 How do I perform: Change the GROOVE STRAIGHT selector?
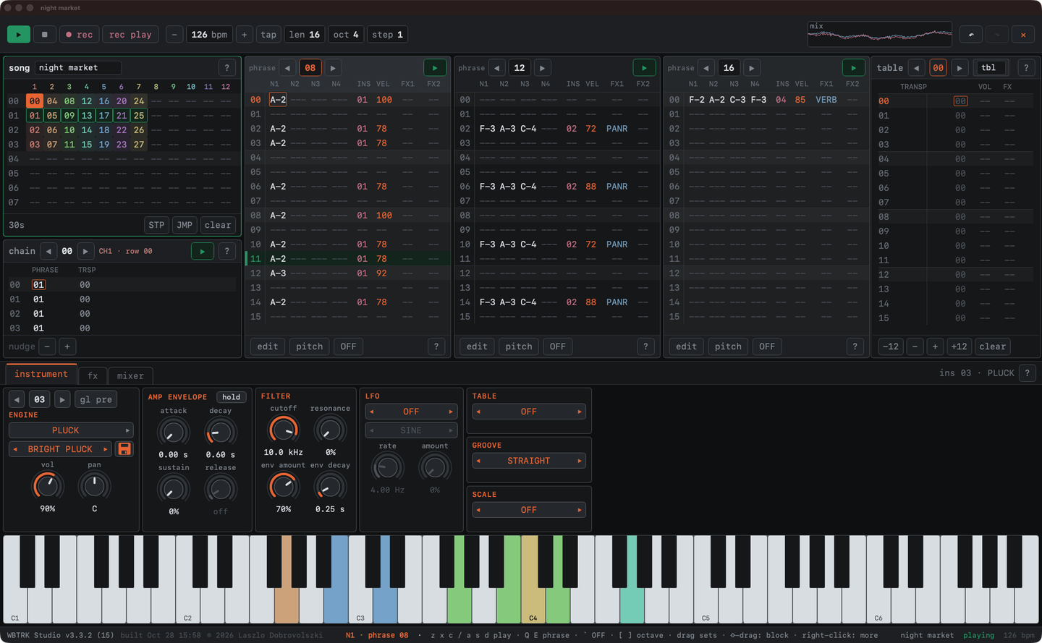click(x=529, y=461)
